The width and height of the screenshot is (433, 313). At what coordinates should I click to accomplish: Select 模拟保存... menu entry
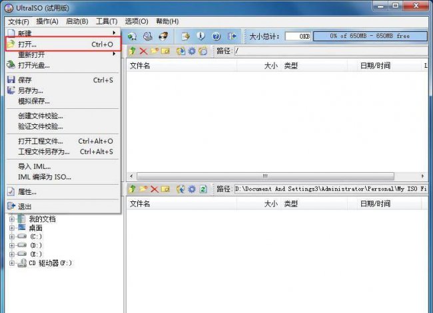(63, 101)
